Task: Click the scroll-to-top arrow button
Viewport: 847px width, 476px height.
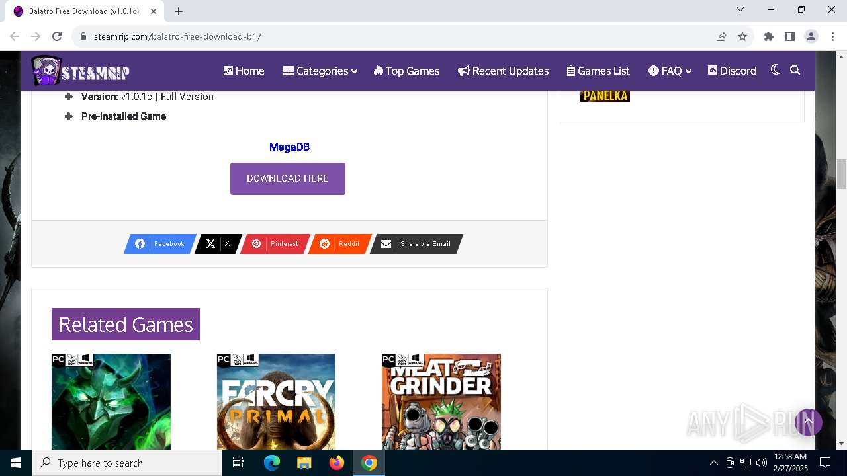Action: coord(808,422)
